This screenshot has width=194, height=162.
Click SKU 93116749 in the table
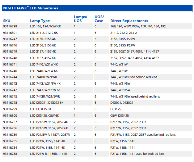[x=10, y=51]
